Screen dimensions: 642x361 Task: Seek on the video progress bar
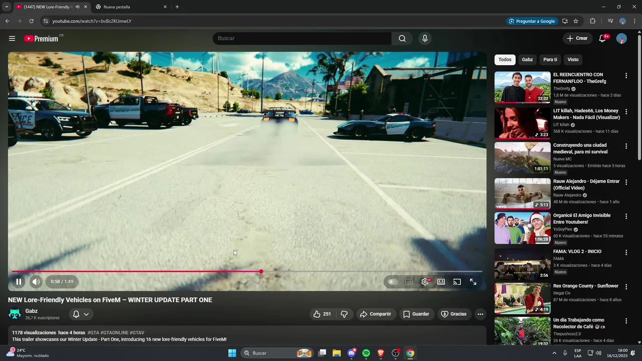[247, 271]
